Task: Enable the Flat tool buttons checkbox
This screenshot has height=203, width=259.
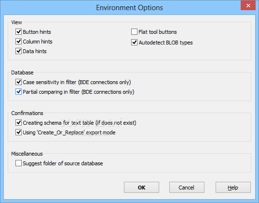Action: click(134, 31)
